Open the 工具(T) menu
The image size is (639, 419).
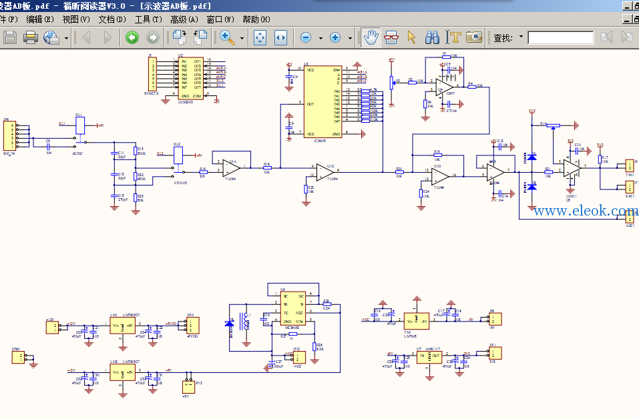[148, 19]
